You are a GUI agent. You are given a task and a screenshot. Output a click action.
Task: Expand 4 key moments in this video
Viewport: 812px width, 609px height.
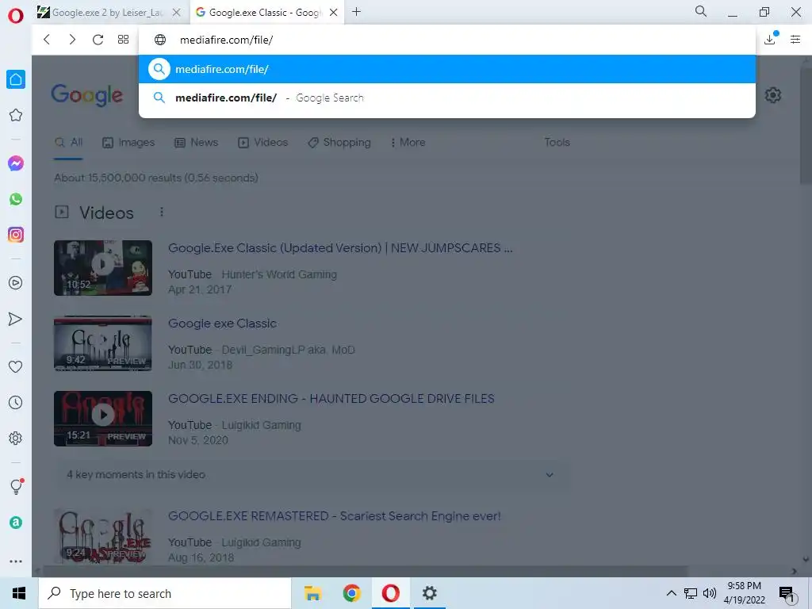(x=310, y=474)
